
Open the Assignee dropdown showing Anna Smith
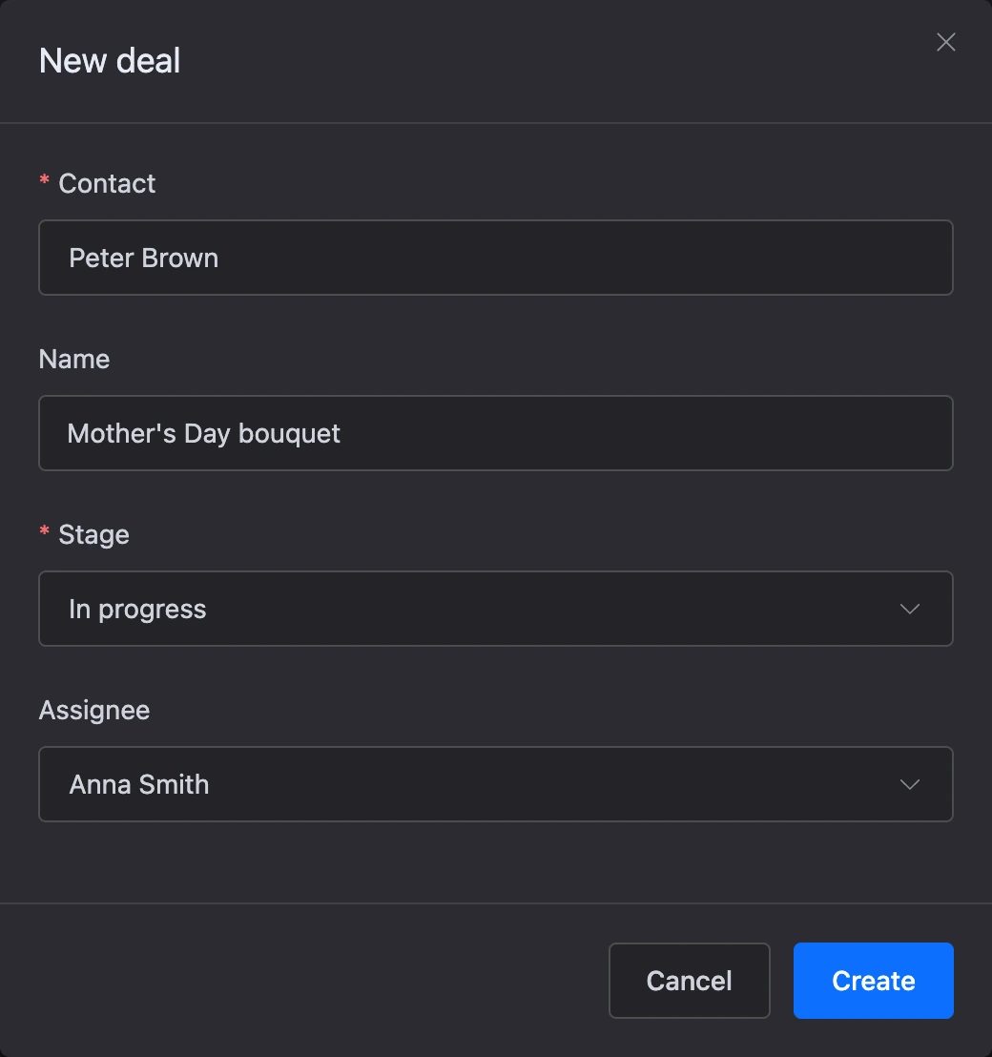495,784
